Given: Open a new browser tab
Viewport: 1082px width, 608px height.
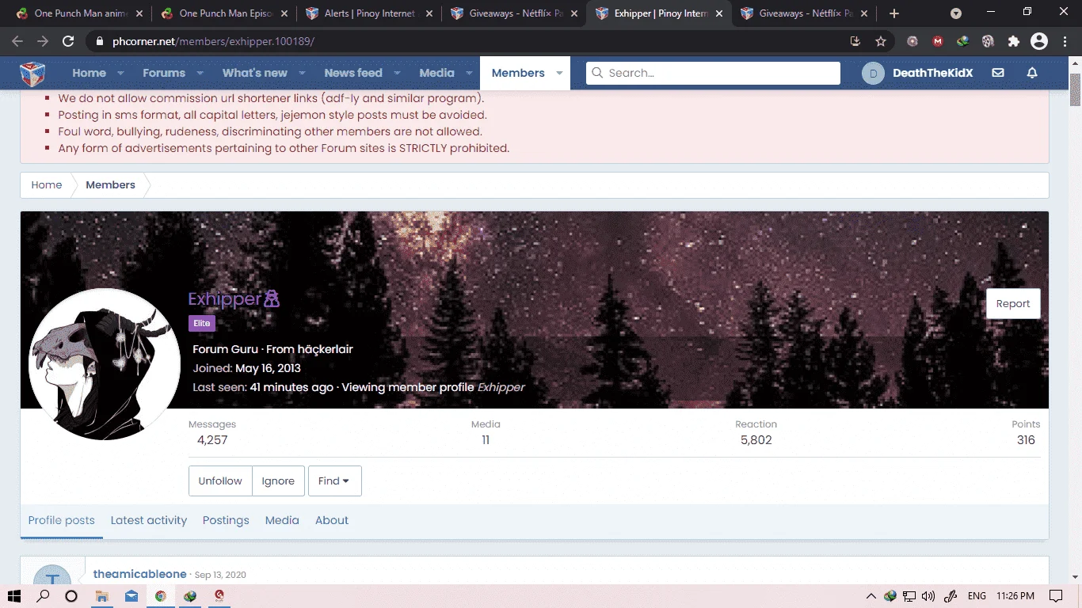Looking at the screenshot, I should coord(894,13).
